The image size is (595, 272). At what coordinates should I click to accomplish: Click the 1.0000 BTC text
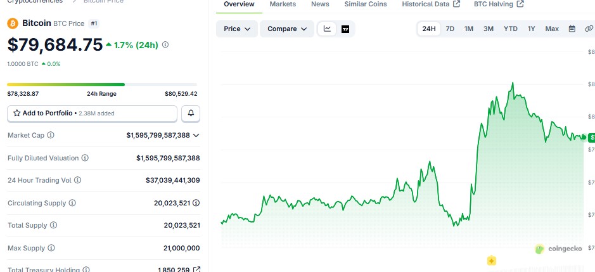[x=23, y=64]
